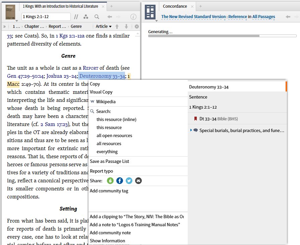Follow the Gen 47:29–50:14 link
Image resolution: width=300 pixels, height=245 pixels.
(25, 76)
